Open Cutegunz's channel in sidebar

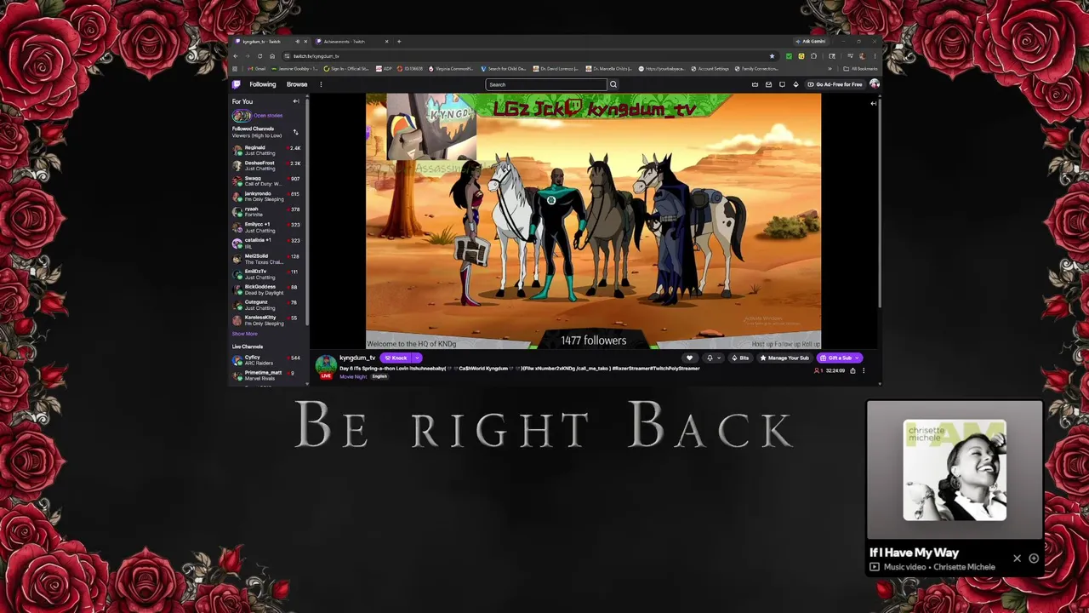click(267, 305)
